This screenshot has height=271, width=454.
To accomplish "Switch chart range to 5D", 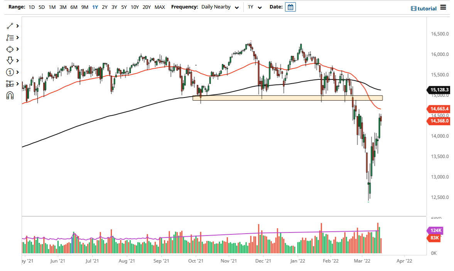I will pos(41,7).
